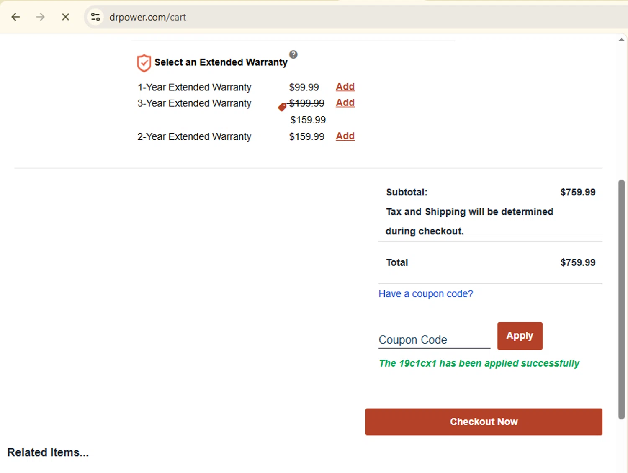Click into the Coupon Code field
Viewport: 628px width, 473px height.
click(x=434, y=339)
